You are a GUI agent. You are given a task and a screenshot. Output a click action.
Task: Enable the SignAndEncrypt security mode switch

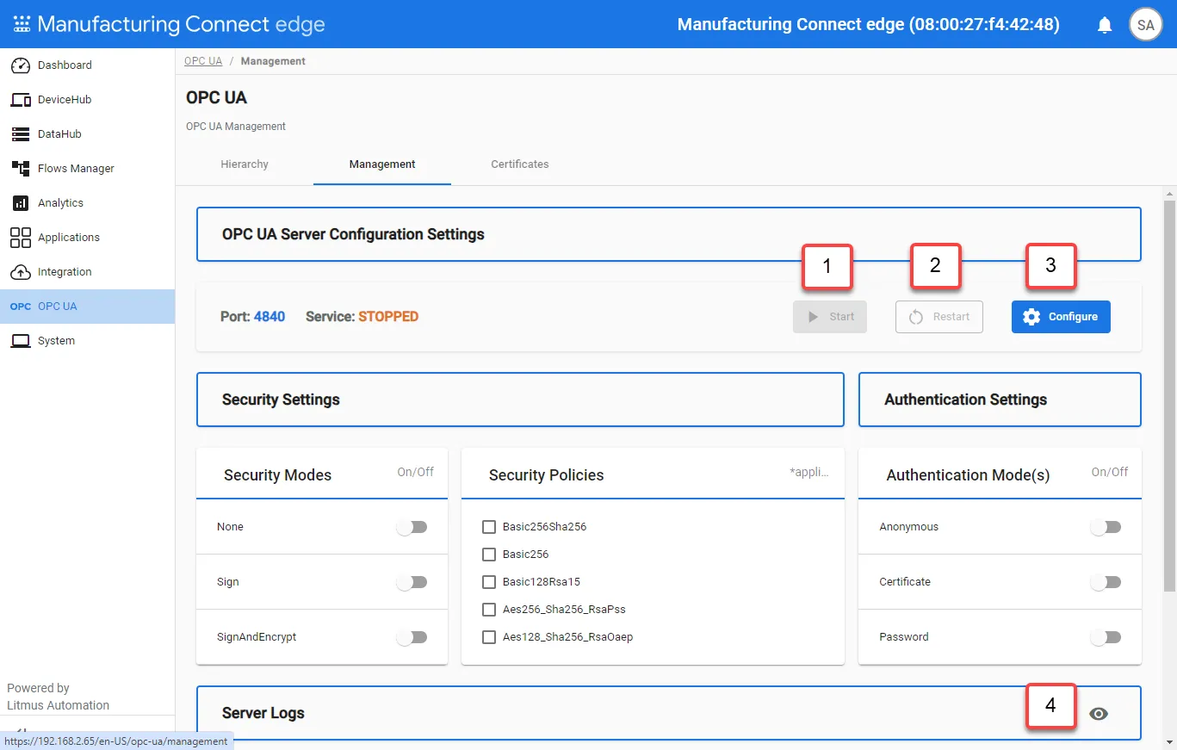coord(412,637)
